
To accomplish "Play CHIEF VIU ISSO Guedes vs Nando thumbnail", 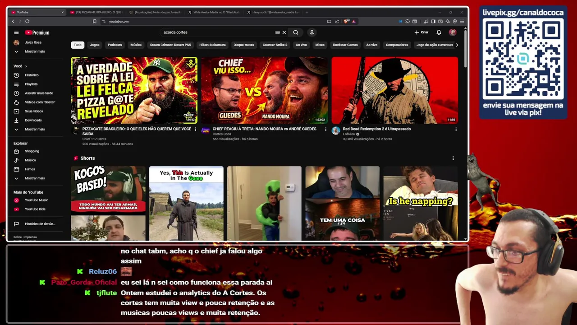I will pyautogui.click(x=264, y=90).
